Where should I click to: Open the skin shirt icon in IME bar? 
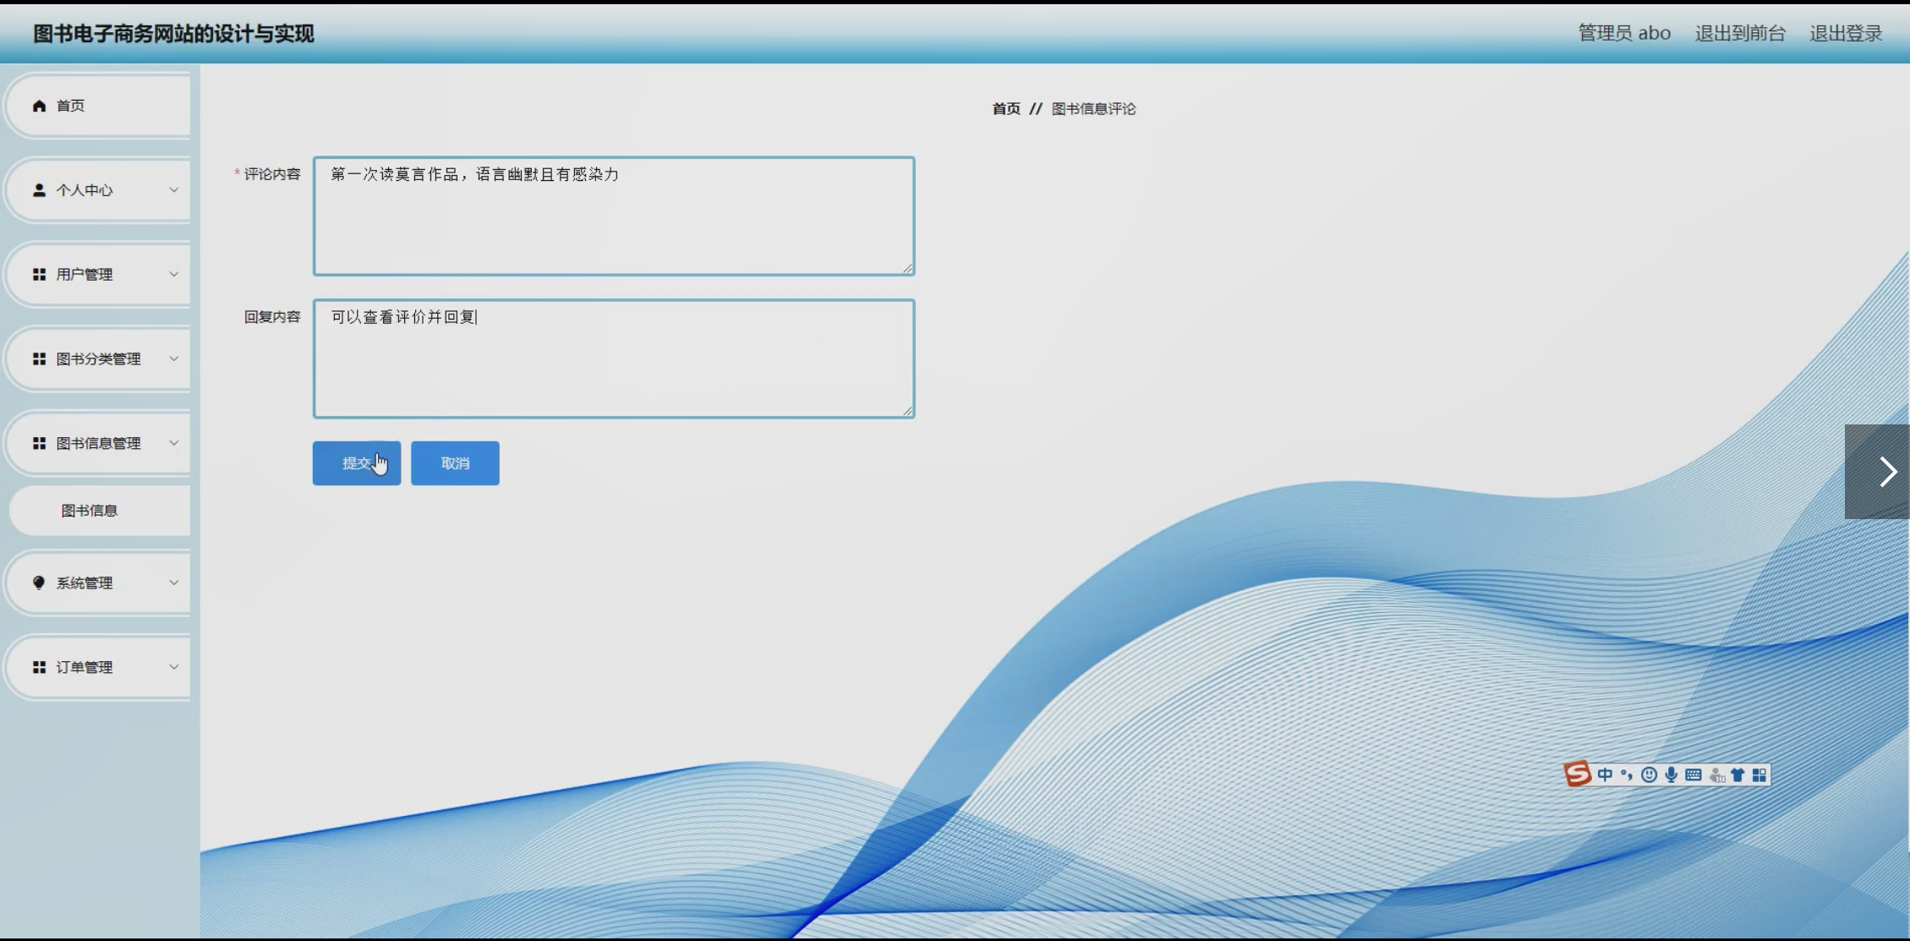[x=1738, y=774]
